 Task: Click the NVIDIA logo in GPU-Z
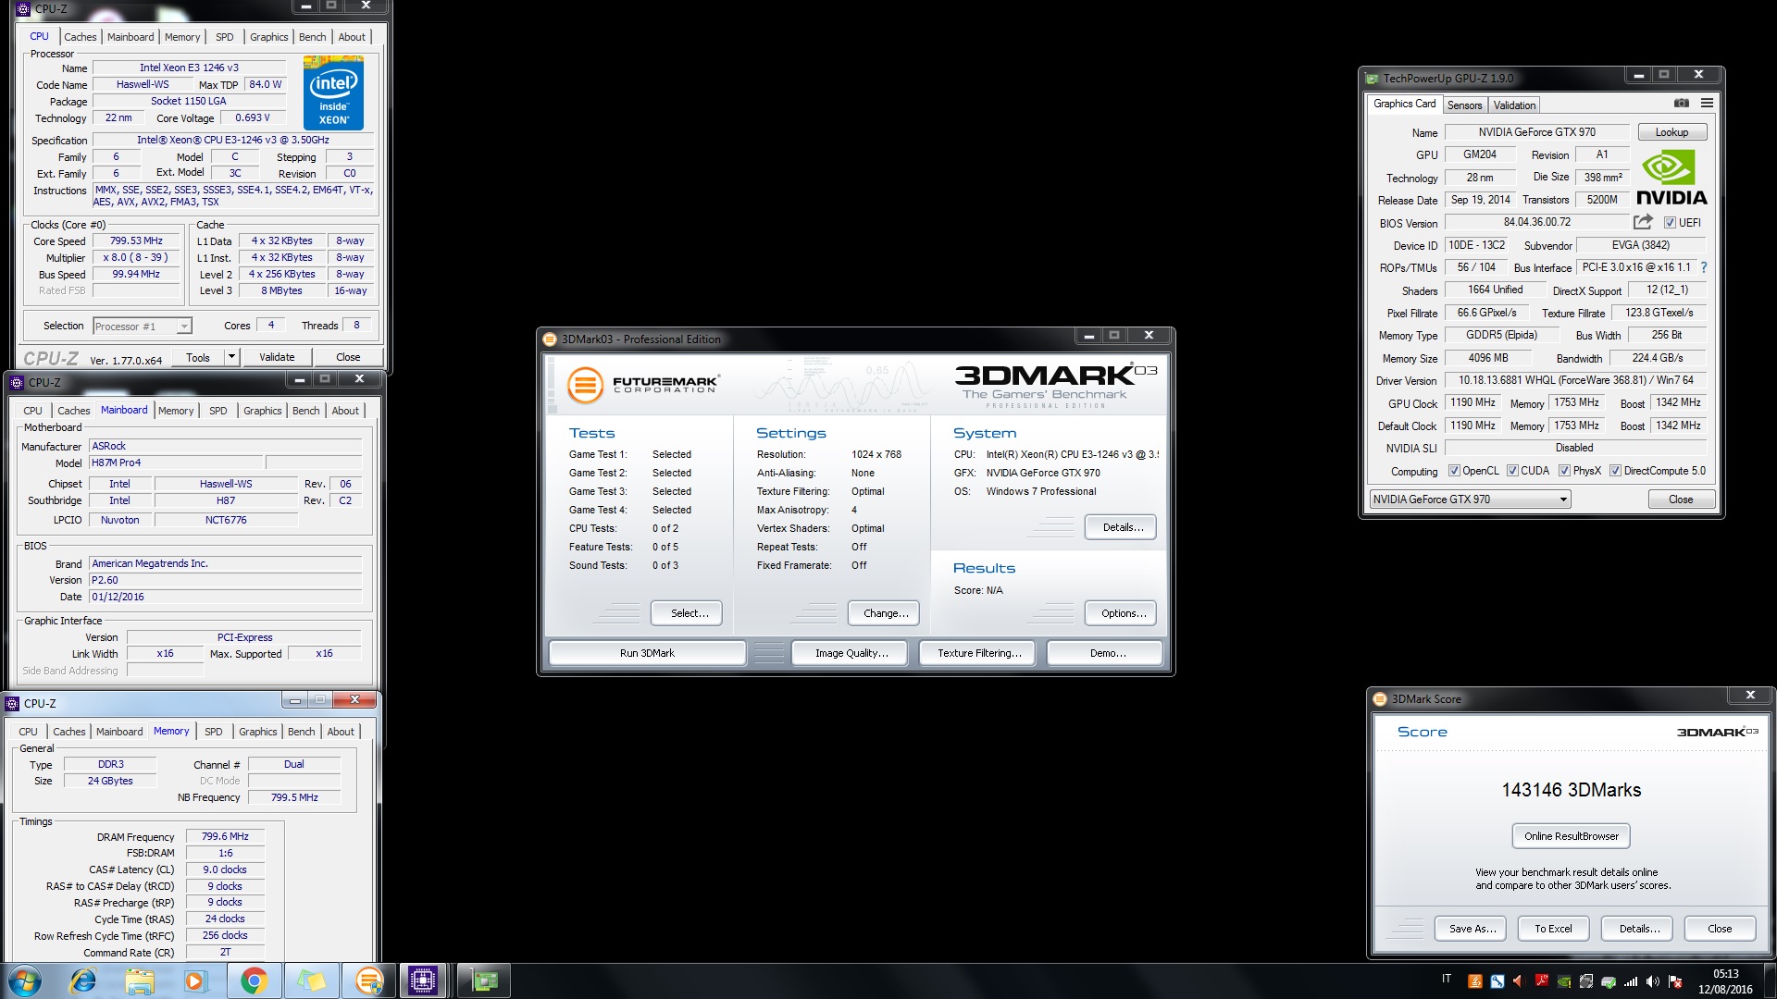[1671, 179]
